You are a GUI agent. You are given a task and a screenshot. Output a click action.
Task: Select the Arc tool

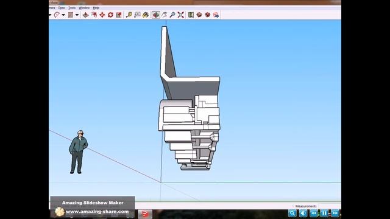click(x=57, y=15)
